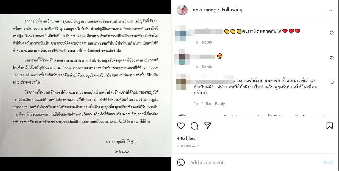Share post via paper plane icon
Screen dimensions: 339x171
(208, 126)
